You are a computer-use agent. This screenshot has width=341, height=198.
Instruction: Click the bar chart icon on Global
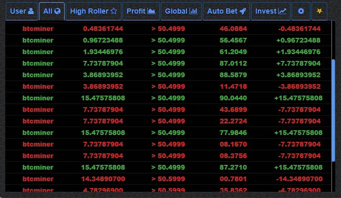point(193,12)
